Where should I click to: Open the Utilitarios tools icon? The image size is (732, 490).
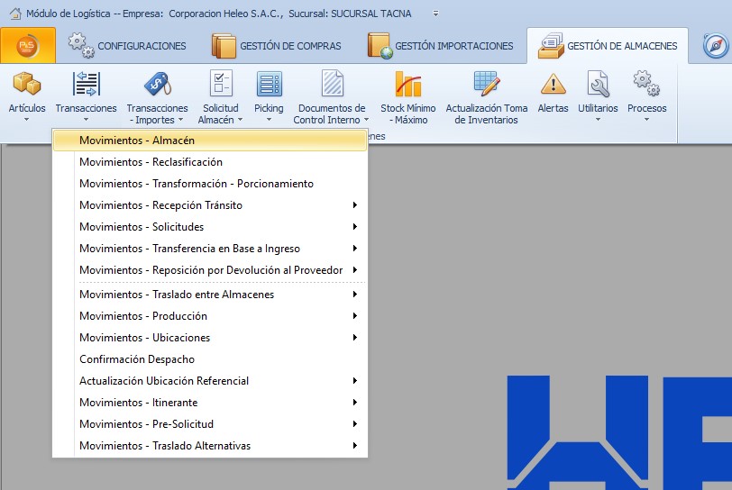598,85
